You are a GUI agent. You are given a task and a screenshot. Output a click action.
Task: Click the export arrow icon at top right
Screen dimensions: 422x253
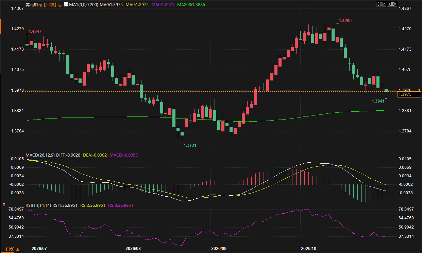(395, 4)
